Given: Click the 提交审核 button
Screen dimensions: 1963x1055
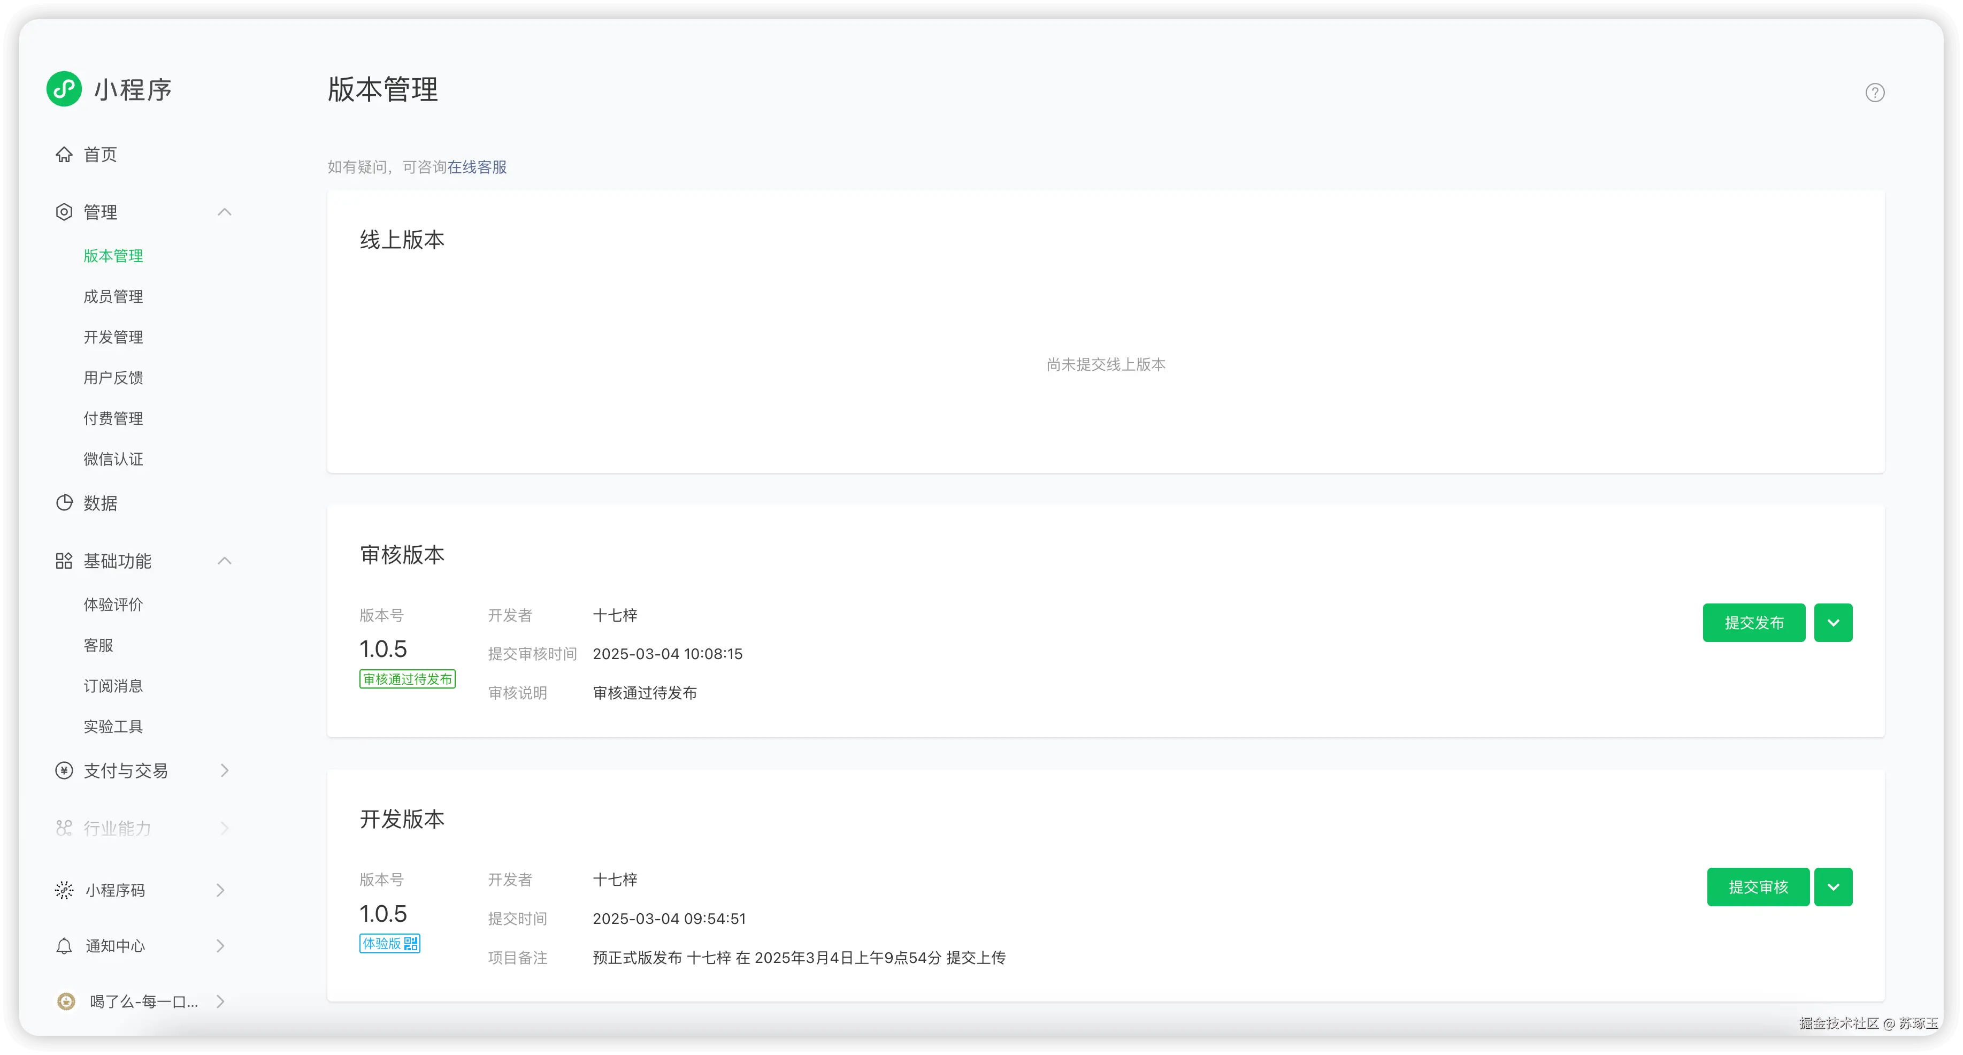Looking at the screenshot, I should tap(1758, 886).
